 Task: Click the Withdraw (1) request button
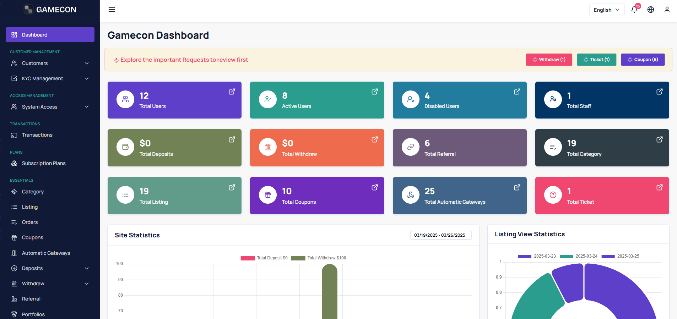pyautogui.click(x=549, y=60)
